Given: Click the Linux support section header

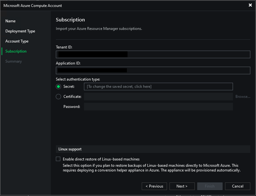Looking at the screenshot, I should pyautogui.click(x=70, y=149).
